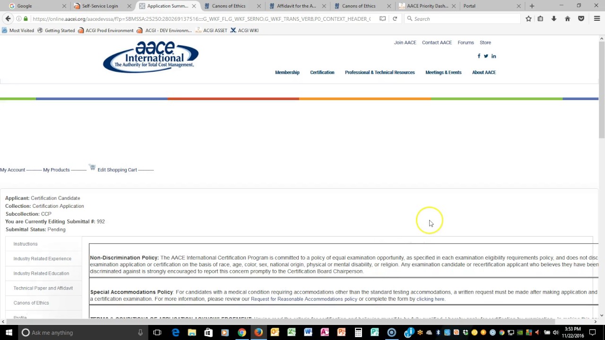Open the Action Center notifications icon
Viewport: 605px width, 340px height.
592,332
